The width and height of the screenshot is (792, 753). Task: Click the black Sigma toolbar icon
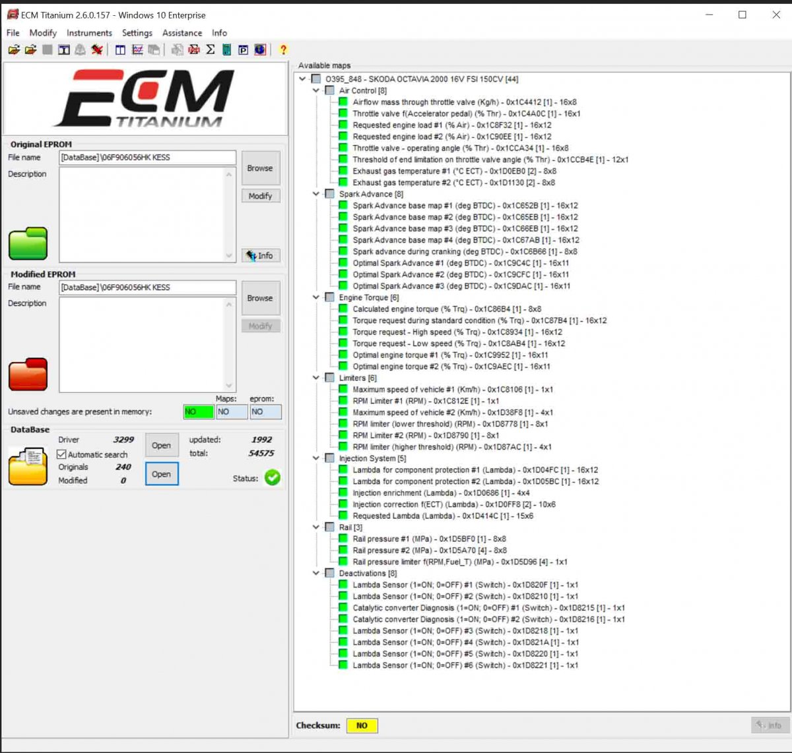211,49
